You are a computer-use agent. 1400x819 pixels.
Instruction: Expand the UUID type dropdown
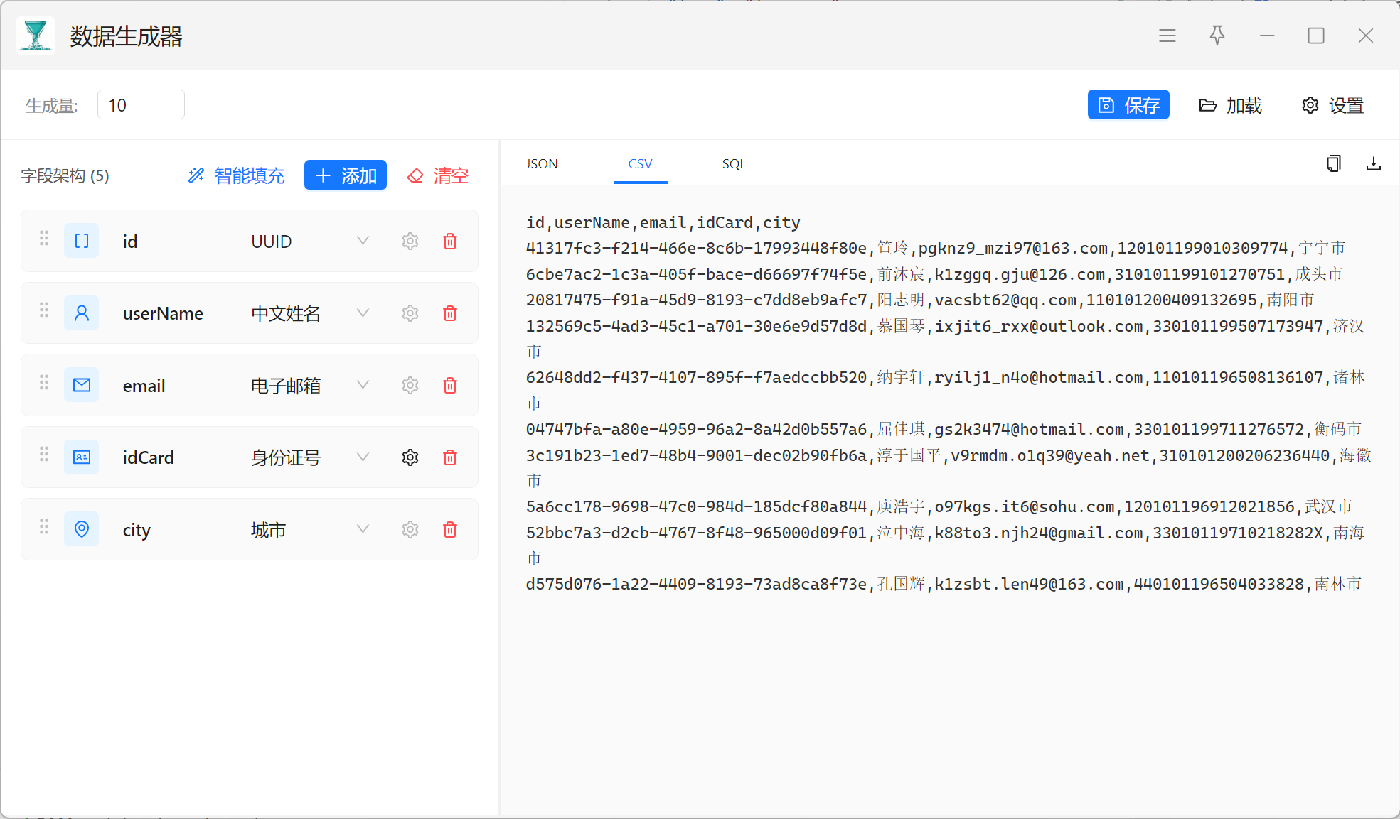(363, 242)
